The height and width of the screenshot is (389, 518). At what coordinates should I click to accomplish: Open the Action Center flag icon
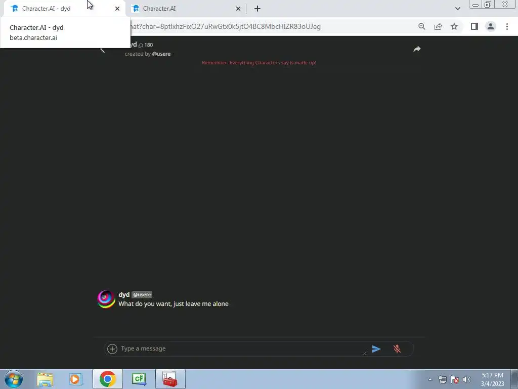[455, 379]
